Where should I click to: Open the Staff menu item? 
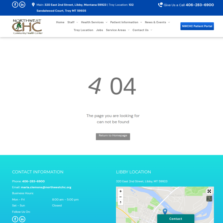click(71, 22)
